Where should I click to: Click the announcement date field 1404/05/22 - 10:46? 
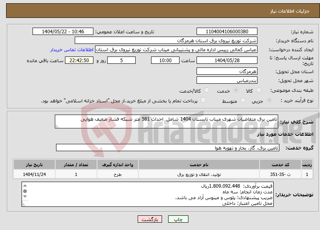(x=63, y=31)
